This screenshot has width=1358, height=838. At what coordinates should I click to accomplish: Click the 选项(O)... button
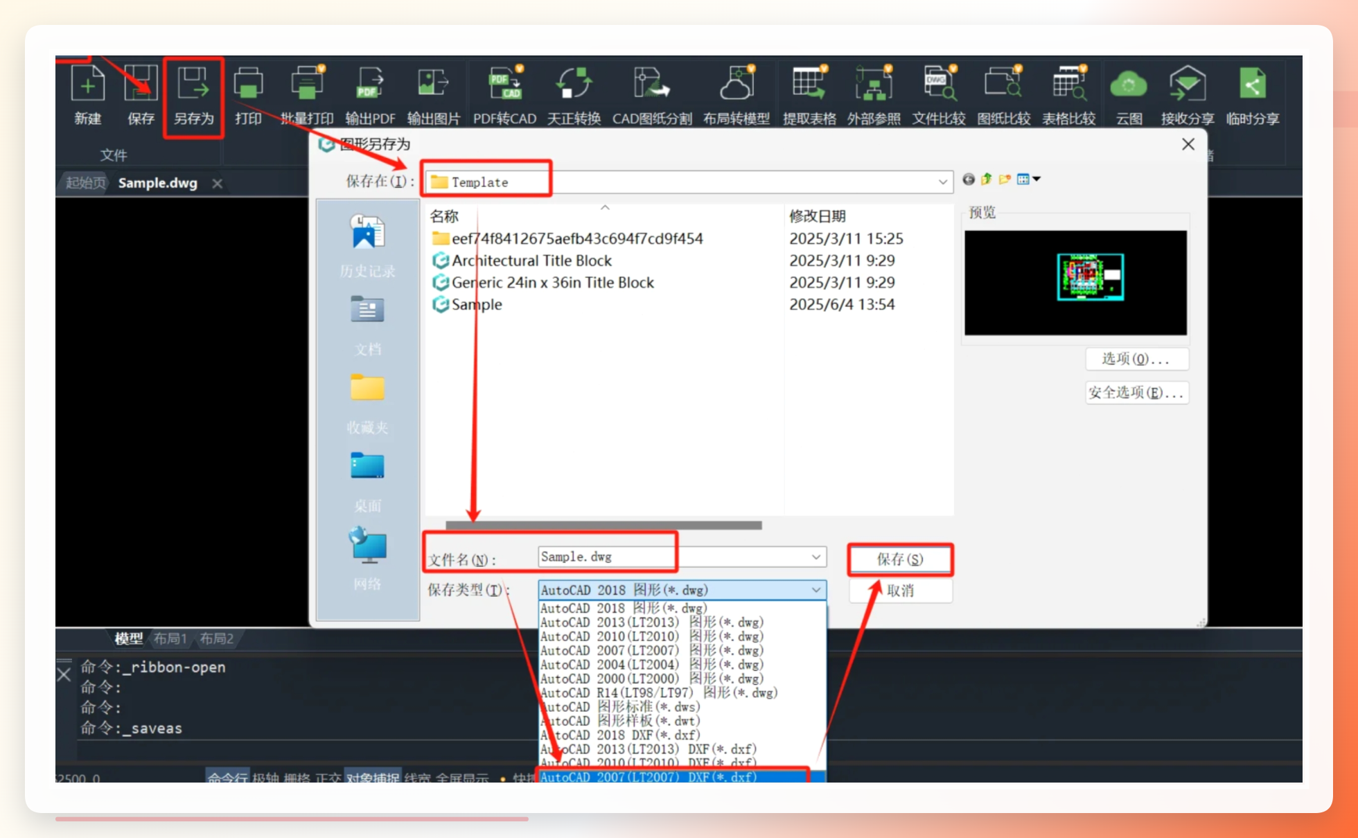pyautogui.click(x=1136, y=359)
